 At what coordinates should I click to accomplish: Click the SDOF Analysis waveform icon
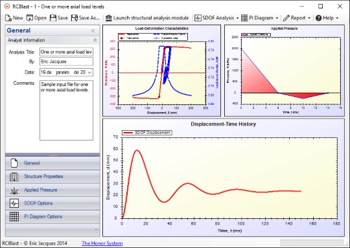tap(198, 18)
